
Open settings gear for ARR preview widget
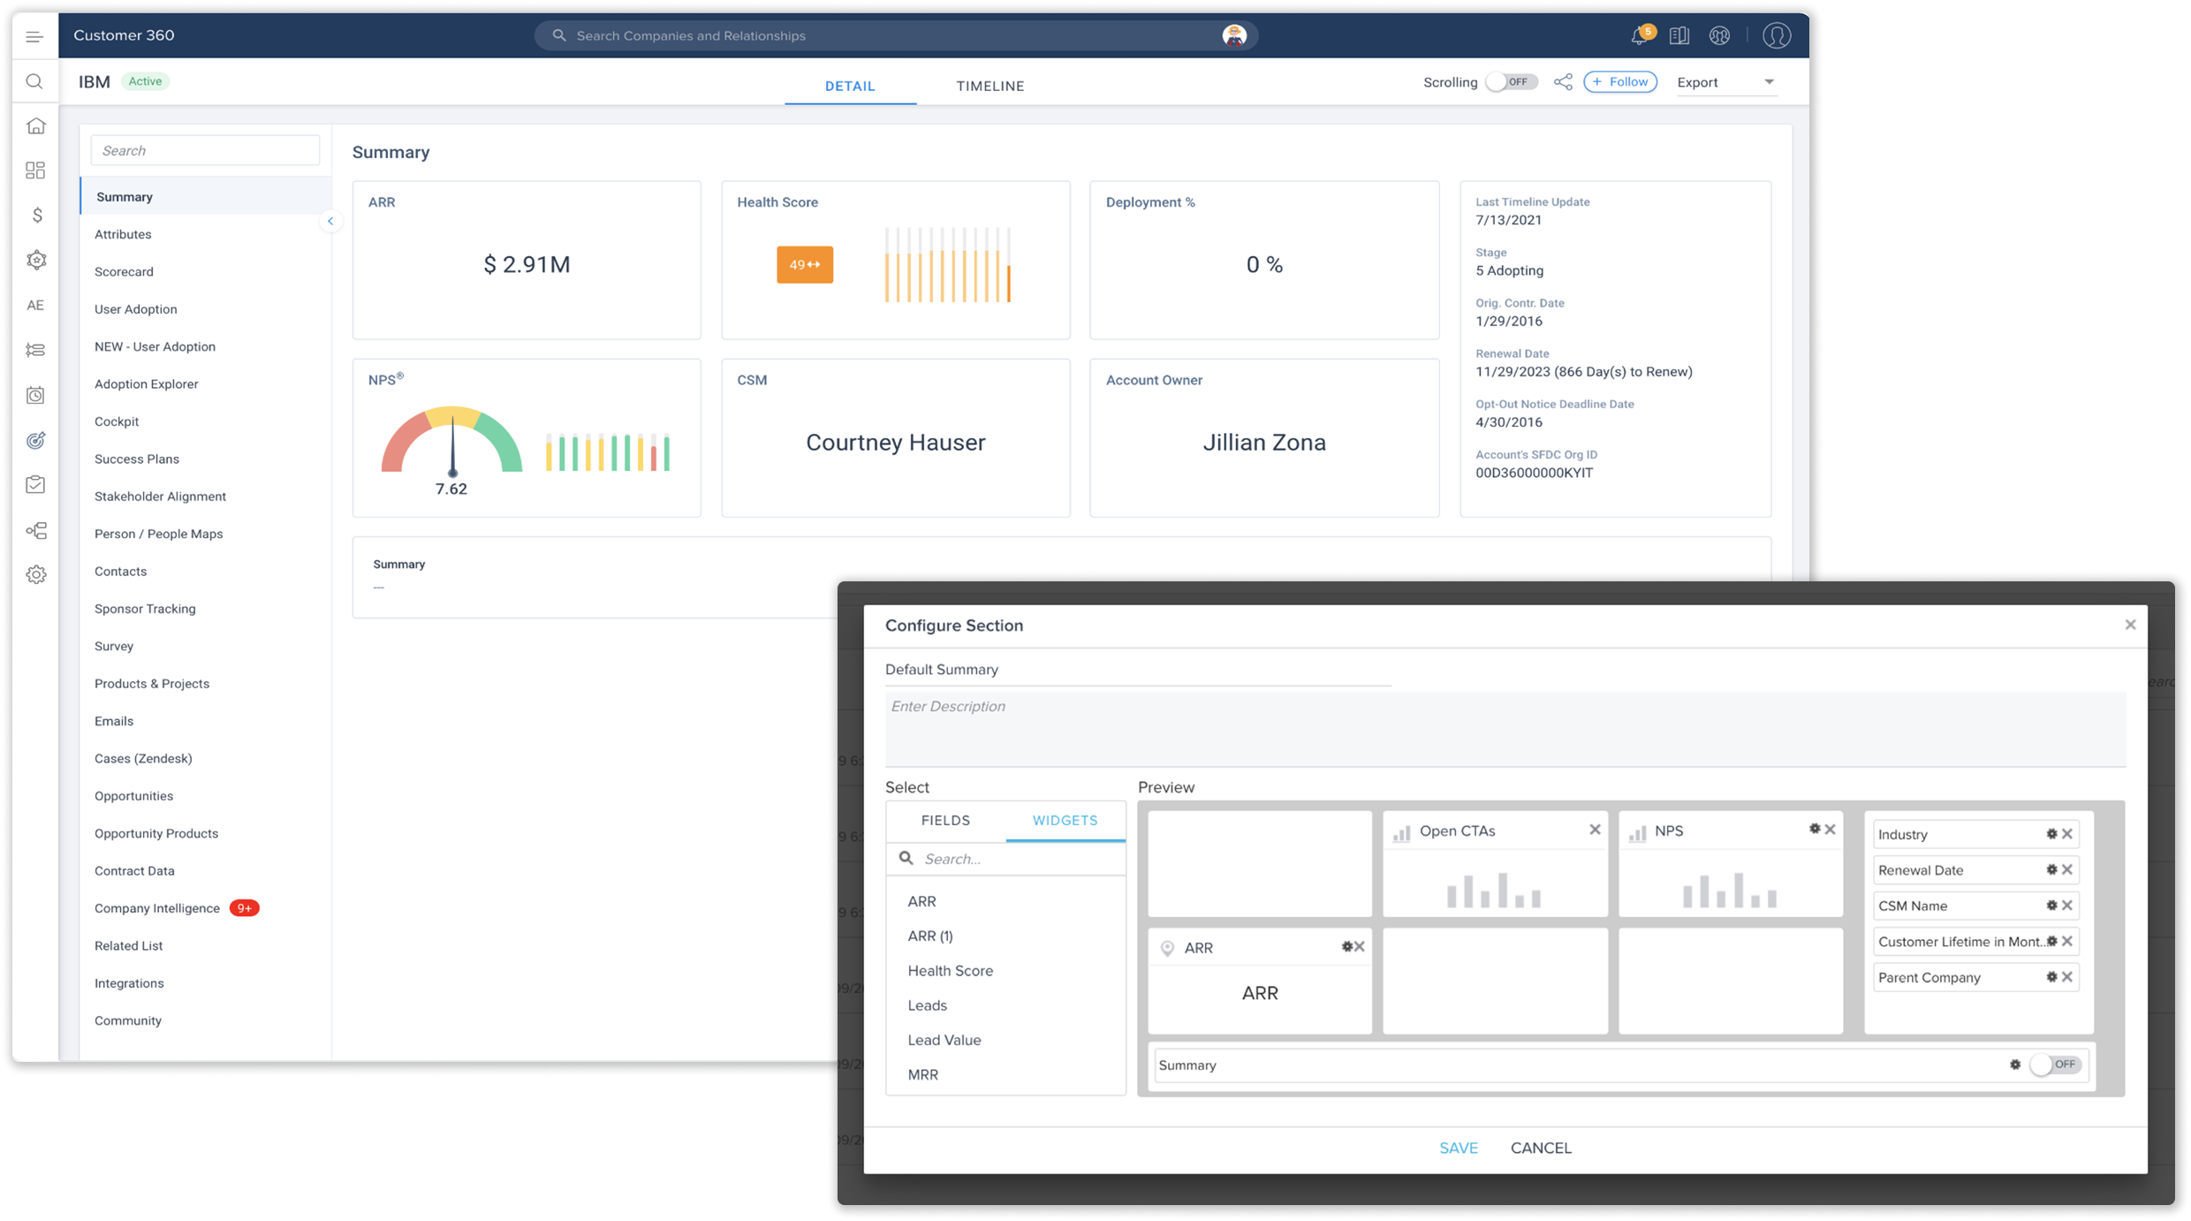click(1346, 946)
